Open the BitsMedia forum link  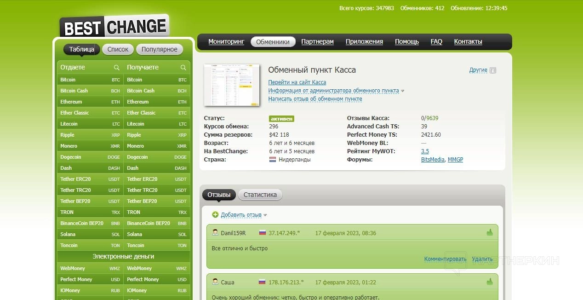coord(433,160)
